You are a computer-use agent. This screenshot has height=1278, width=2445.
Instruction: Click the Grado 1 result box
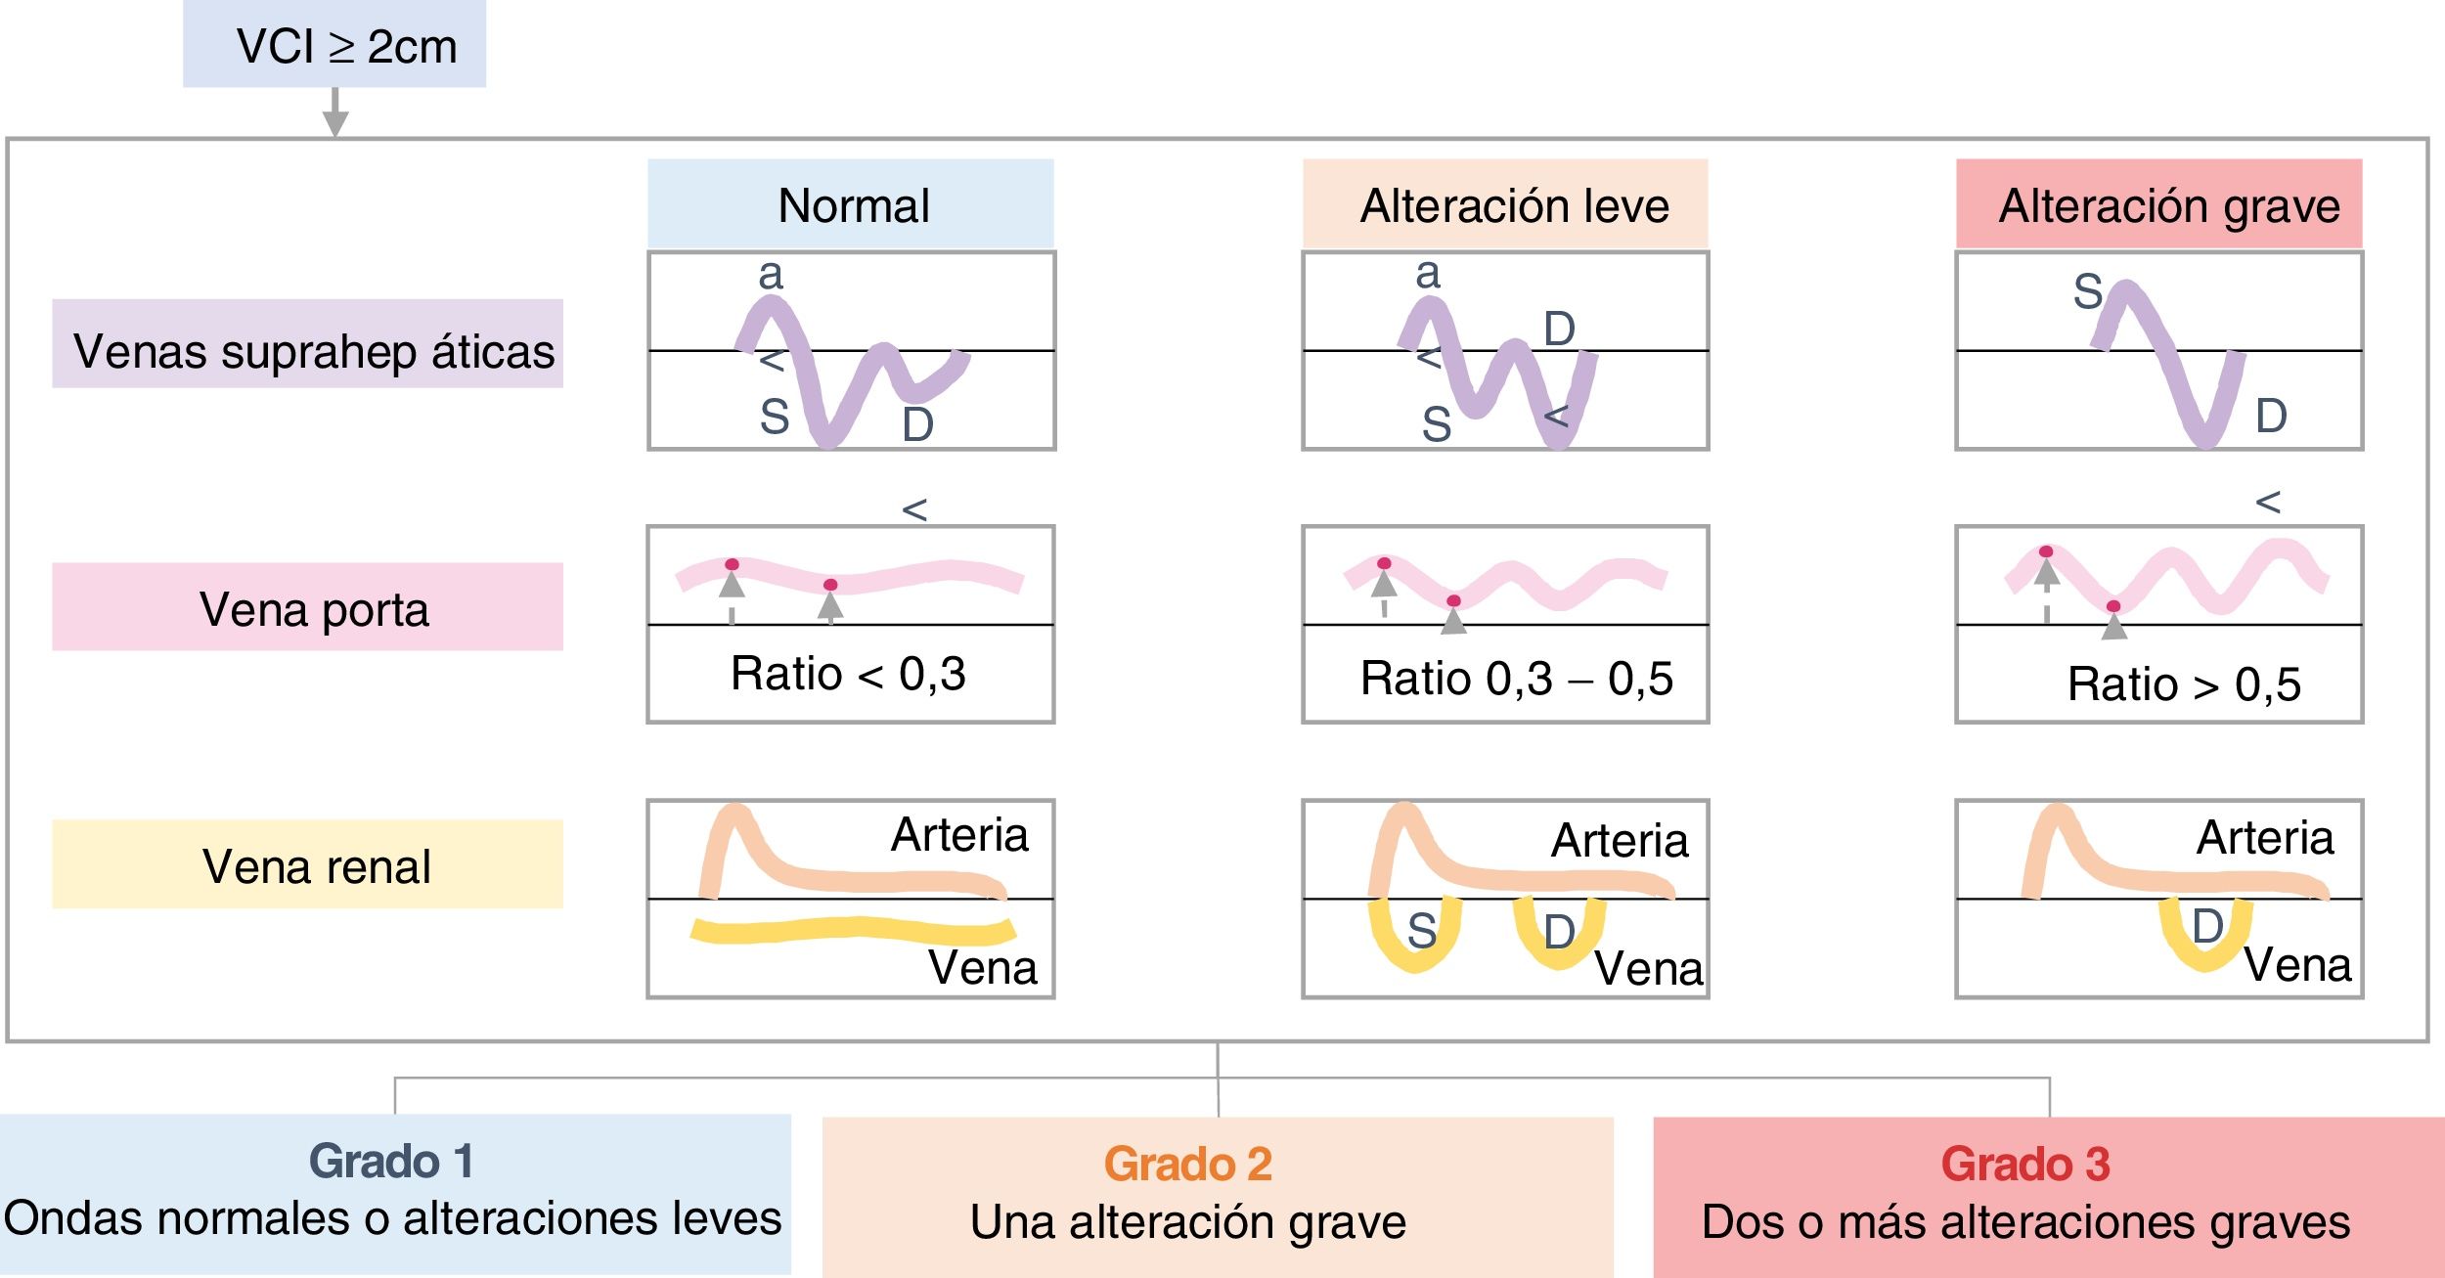click(x=394, y=1195)
